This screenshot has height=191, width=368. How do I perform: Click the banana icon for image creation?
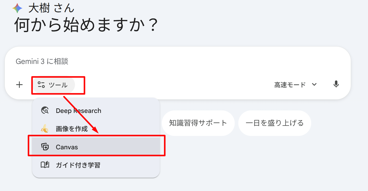(x=45, y=129)
